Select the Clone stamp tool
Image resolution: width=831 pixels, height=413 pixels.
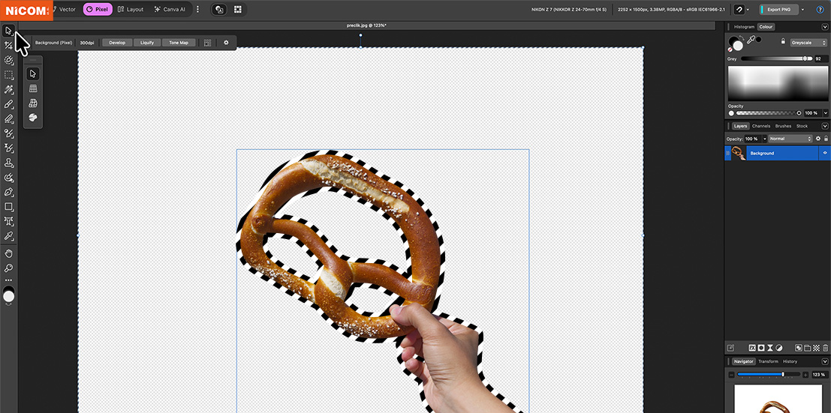coord(8,163)
